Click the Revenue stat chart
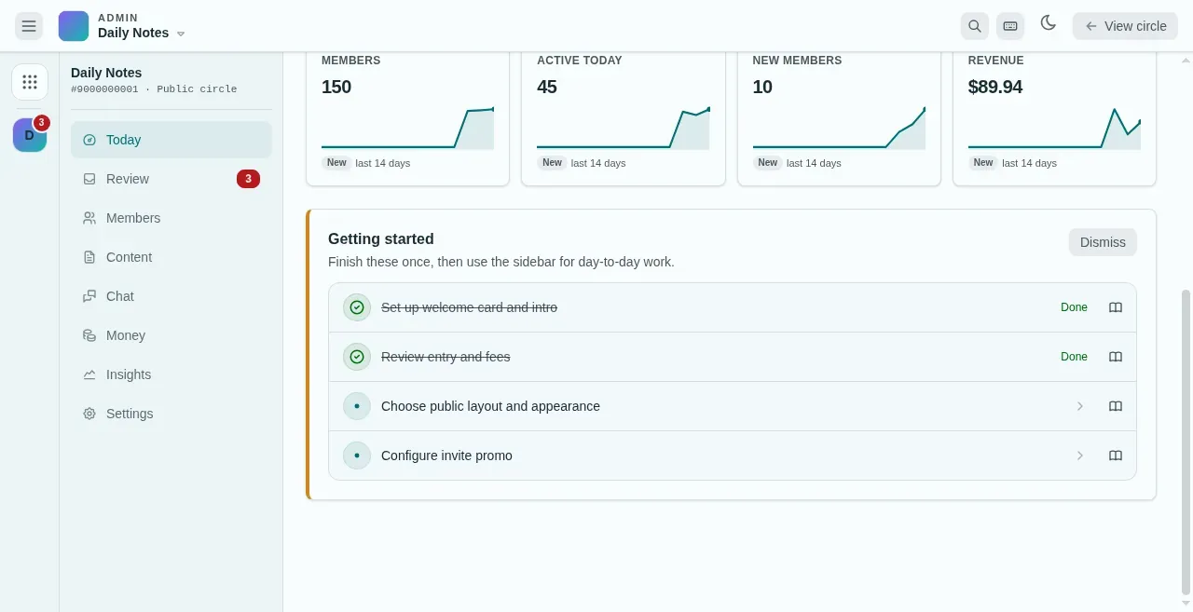Viewport: 1193px width, 612px height. click(1054, 129)
